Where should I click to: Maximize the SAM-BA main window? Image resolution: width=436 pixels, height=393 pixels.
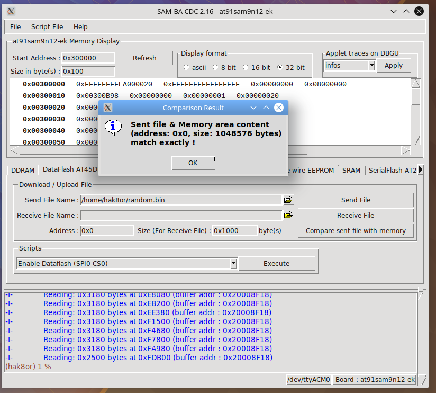(406, 12)
